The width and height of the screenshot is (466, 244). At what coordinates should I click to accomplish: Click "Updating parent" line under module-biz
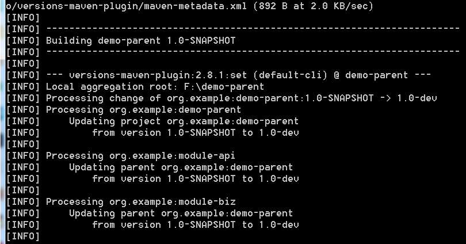181,213
